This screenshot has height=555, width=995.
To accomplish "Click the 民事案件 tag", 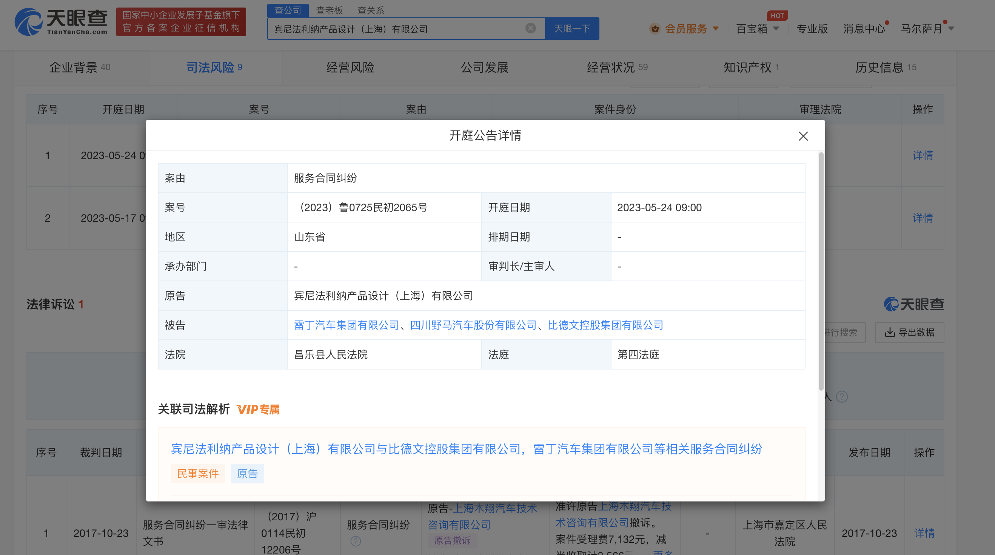I will tap(198, 474).
